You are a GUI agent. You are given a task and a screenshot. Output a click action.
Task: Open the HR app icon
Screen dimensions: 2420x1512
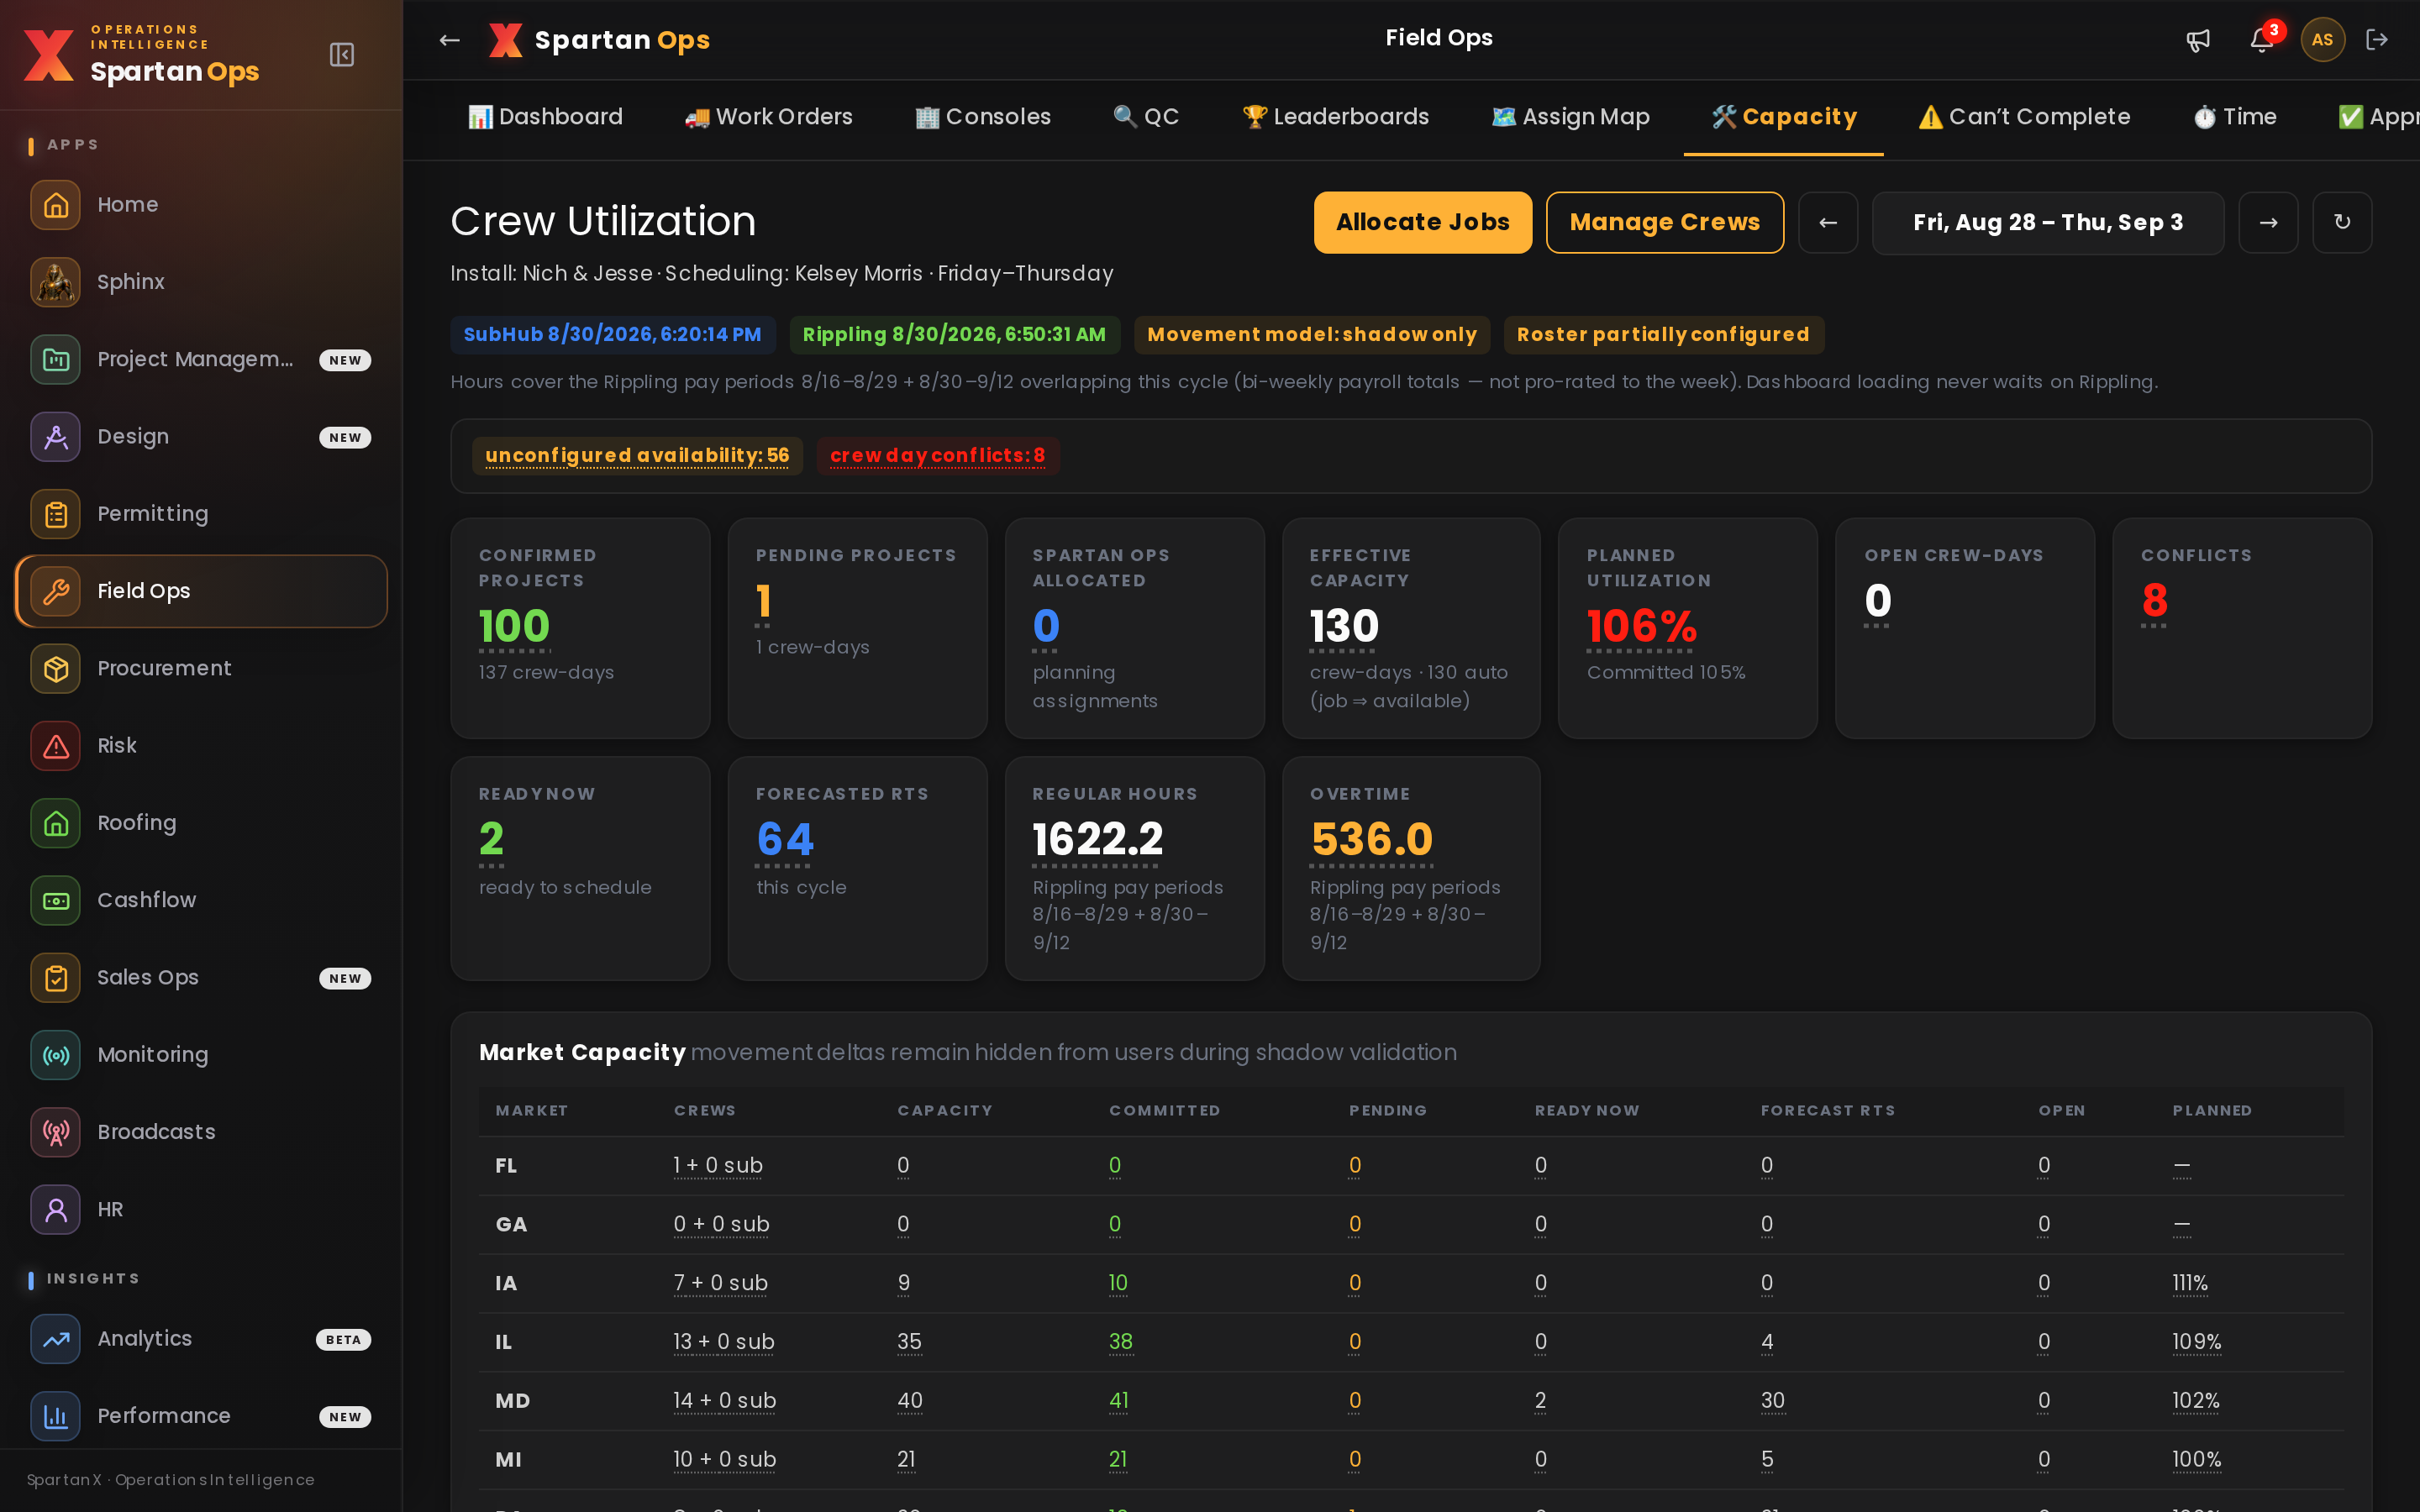[56, 1209]
